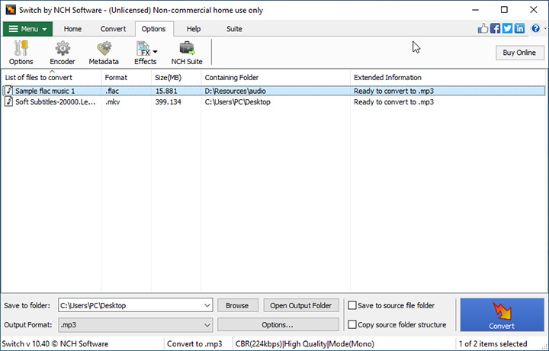Close the Switch window
This screenshot has height=351, width=549.
coord(533,10)
